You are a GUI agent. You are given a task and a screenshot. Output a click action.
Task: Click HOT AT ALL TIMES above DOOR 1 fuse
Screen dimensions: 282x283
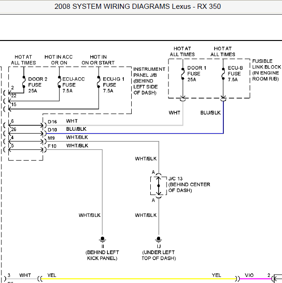(x=182, y=52)
